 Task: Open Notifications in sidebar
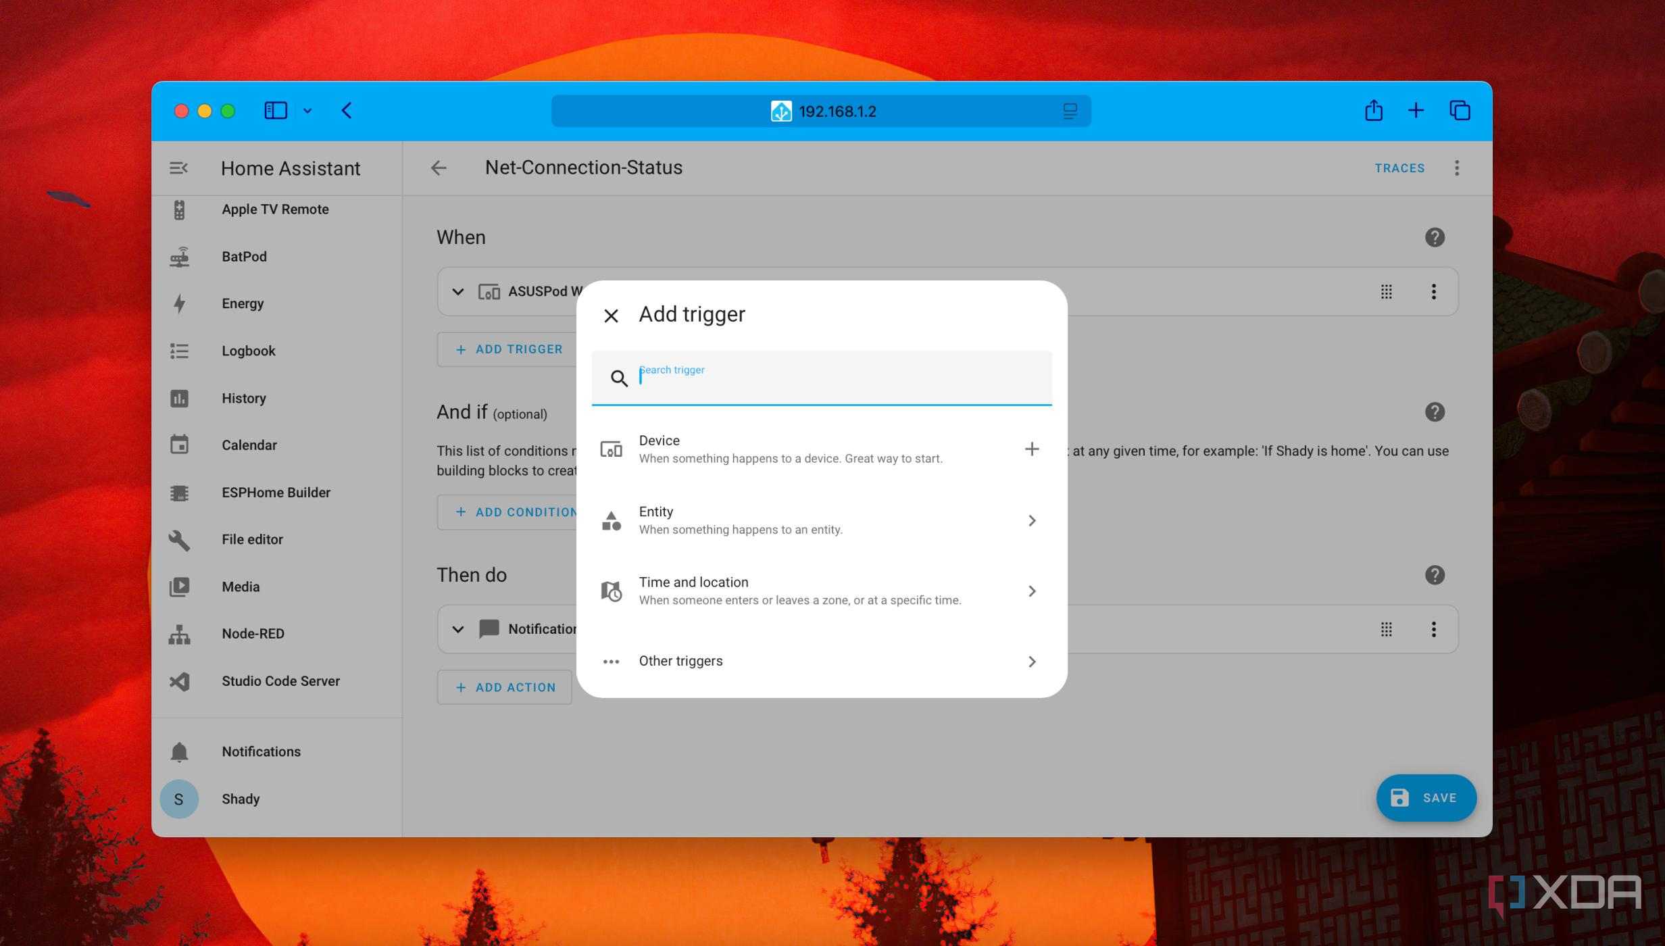pos(277,752)
